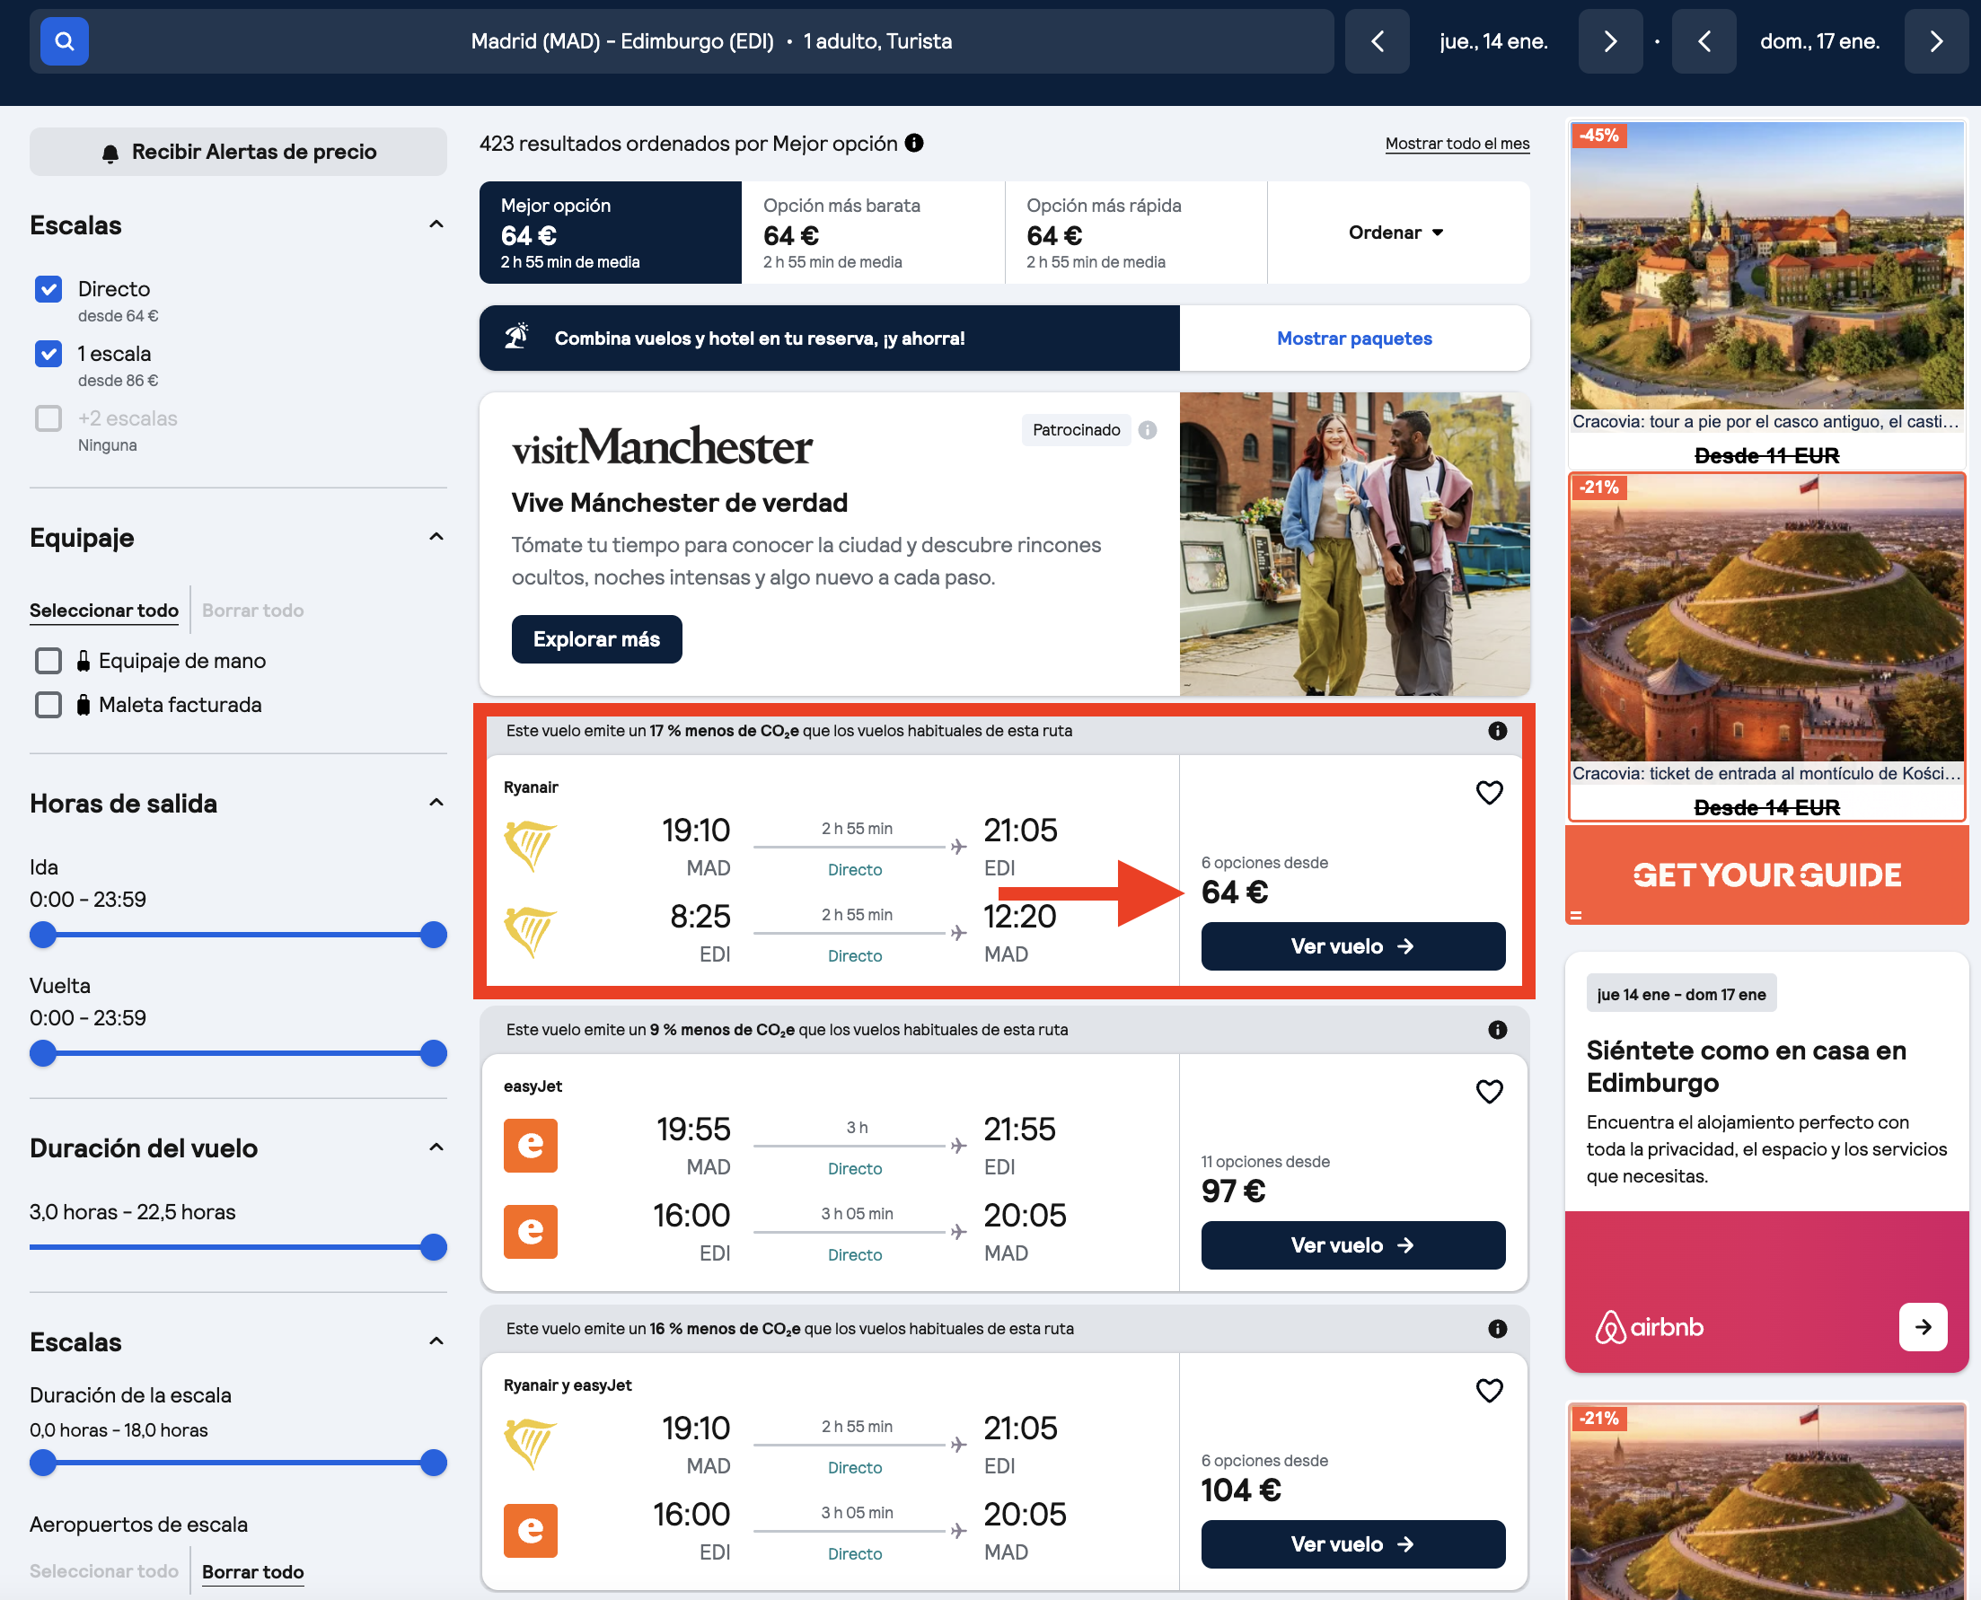Screen dimensions: 1981x1600
Task: Select the Opción más rápida tab
Action: pyautogui.click(x=1136, y=233)
